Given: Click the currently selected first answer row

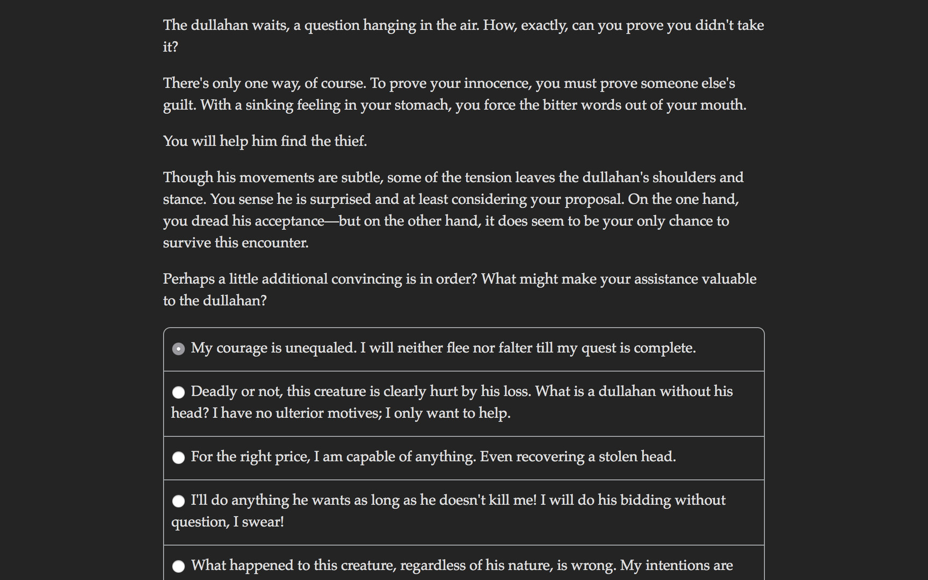Looking at the screenshot, I should tap(464, 349).
